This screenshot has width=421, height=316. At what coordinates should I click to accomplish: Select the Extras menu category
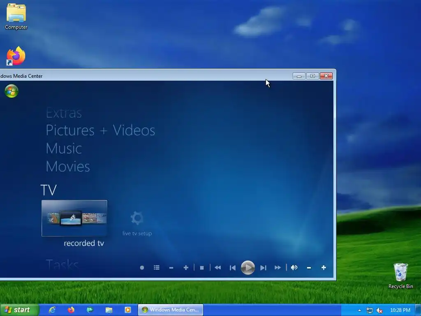tap(64, 113)
